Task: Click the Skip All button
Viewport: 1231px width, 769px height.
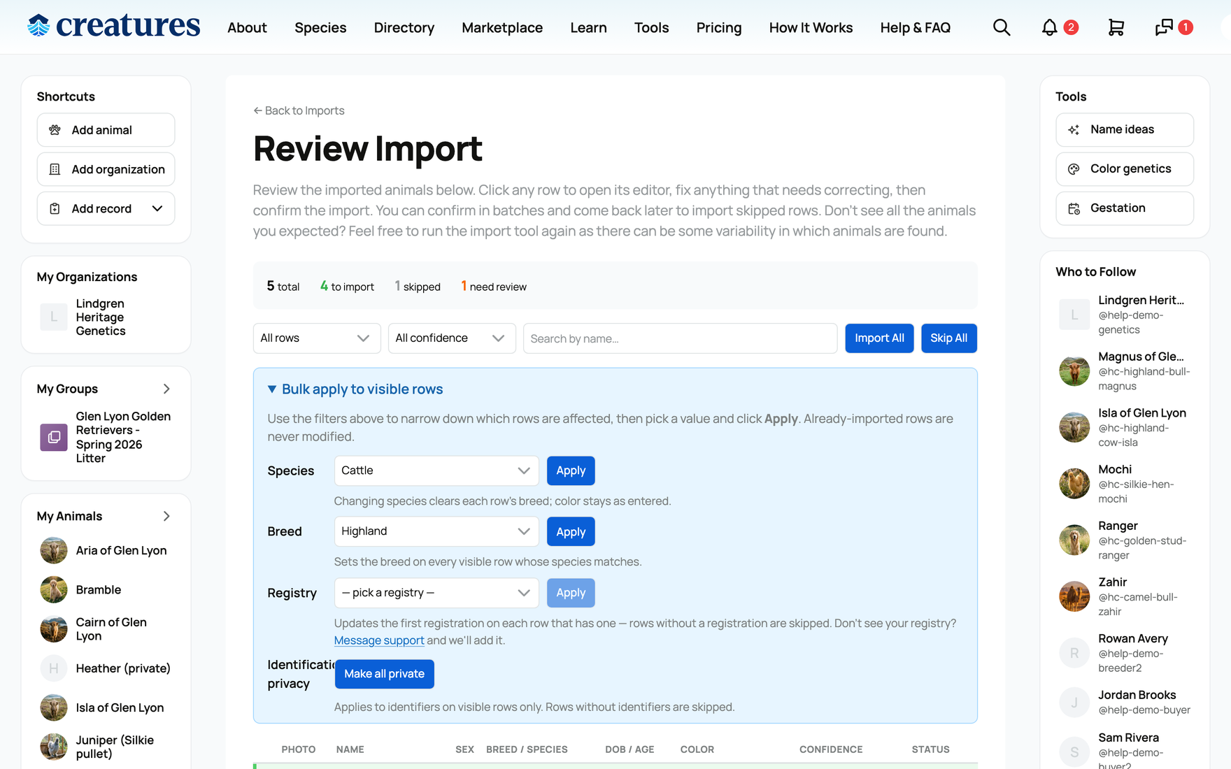Action: (x=949, y=338)
